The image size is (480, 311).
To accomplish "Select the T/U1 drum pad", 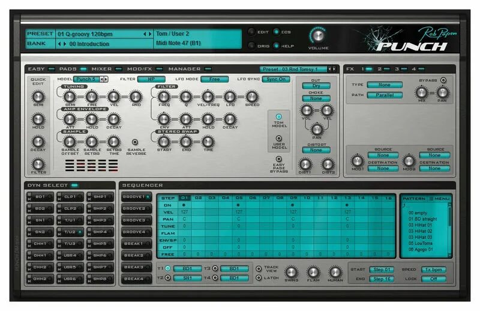I will [70, 220].
